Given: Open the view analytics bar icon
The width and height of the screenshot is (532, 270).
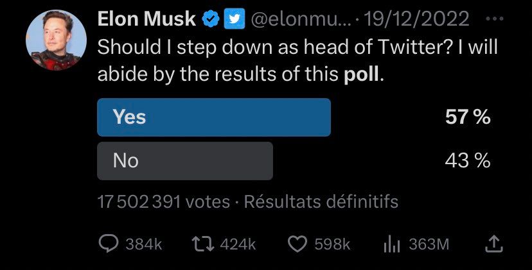Looking at the screenshot, I should point(392,244).
